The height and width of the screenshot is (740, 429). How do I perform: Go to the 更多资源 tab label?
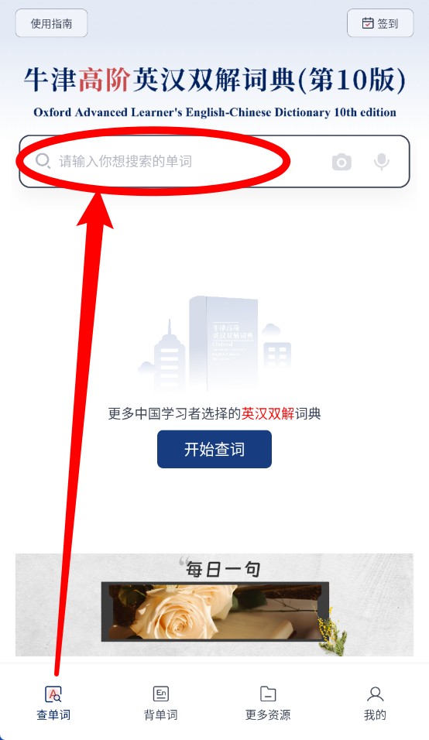pos(268,715)
